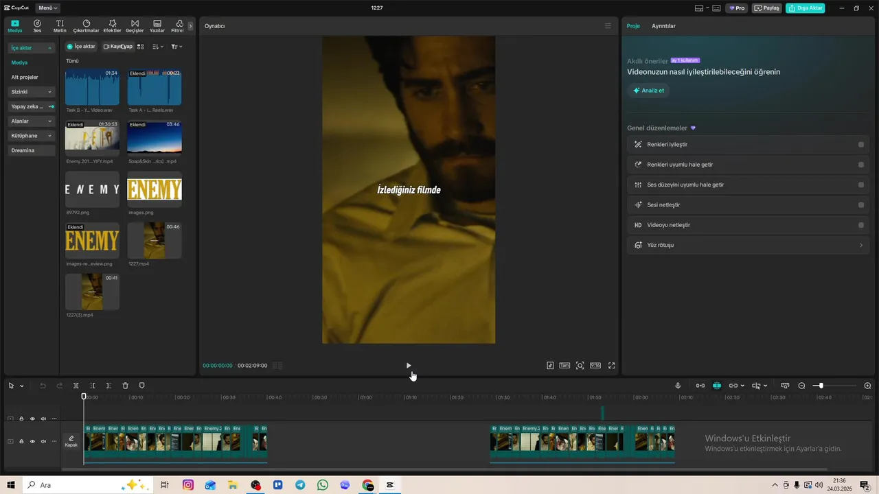The image size is (879, 494).
Task: Select Alt projeler in the sidebar
Action: (x=25, y=78)
